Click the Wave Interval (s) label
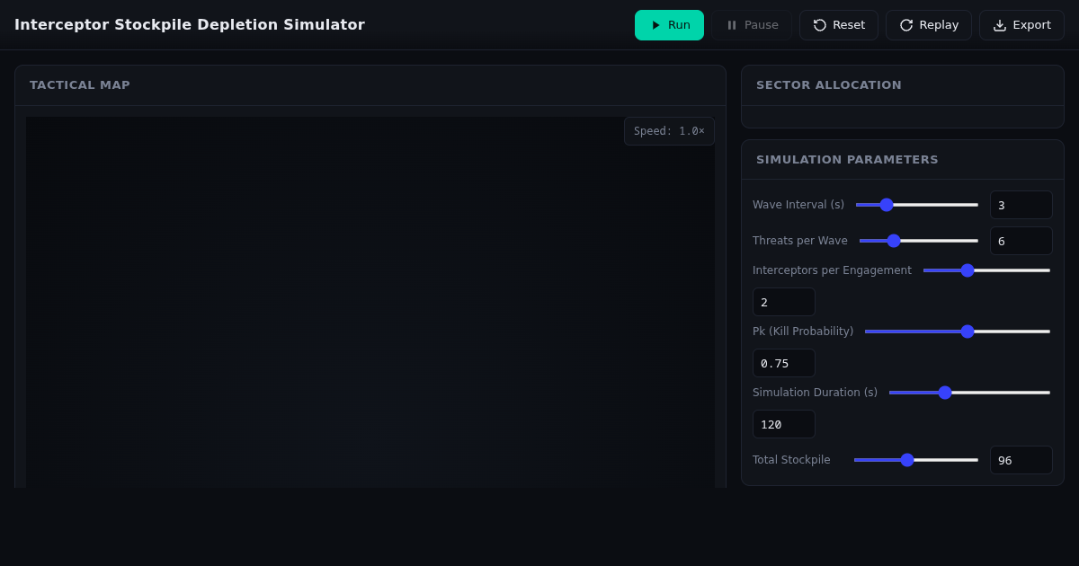The height and width of the screenshot is (566, 1079). click(798, 205)
